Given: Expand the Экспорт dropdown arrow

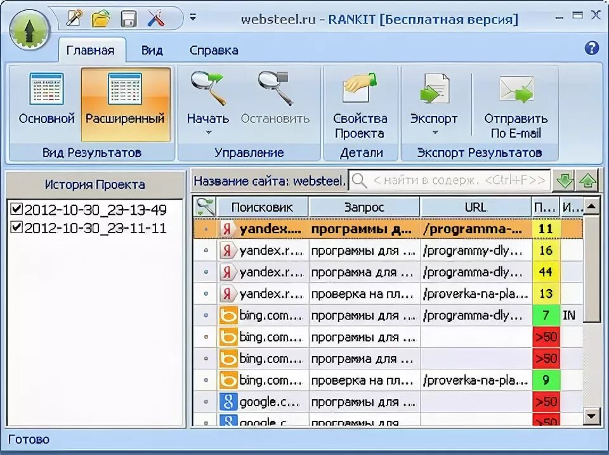Looking at the screenshot, I should tap(435, 132).
